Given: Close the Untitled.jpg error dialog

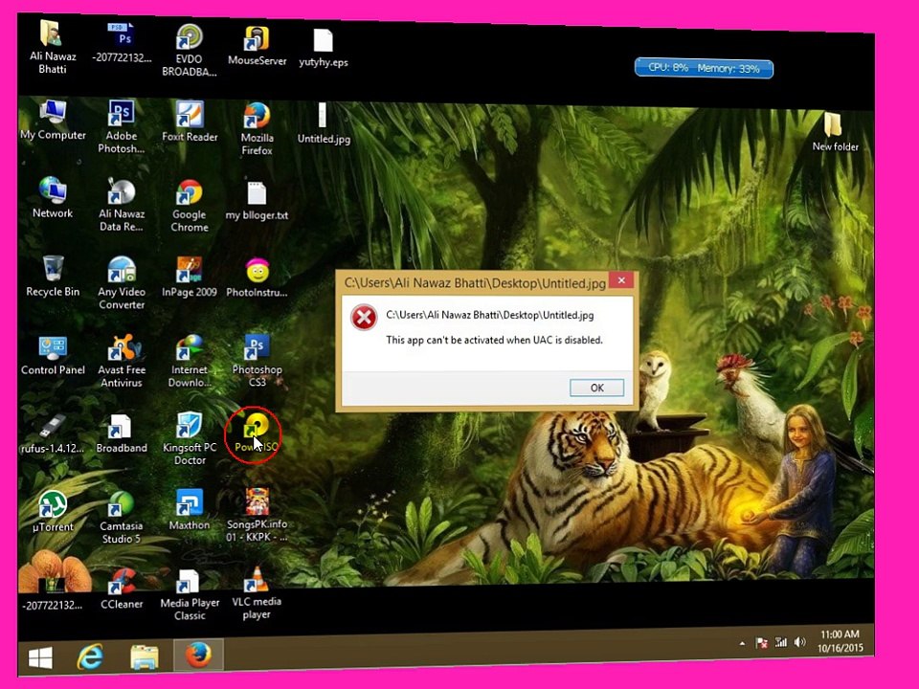Looking at the screenshot, I should pos(621,280).
